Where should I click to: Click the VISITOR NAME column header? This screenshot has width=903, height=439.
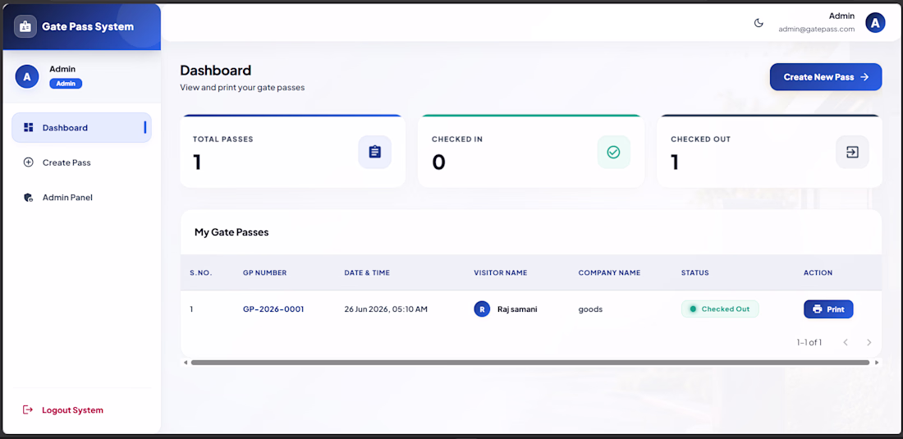tap(501, 272)
